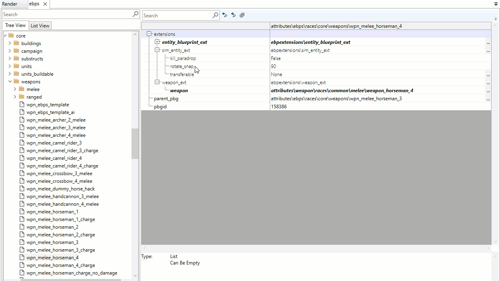Viewport: 500px width, 281px height.
Task: Select the Tree View tab
Action: (15, 25)
